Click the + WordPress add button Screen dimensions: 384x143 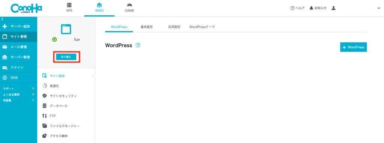(353, 47)
